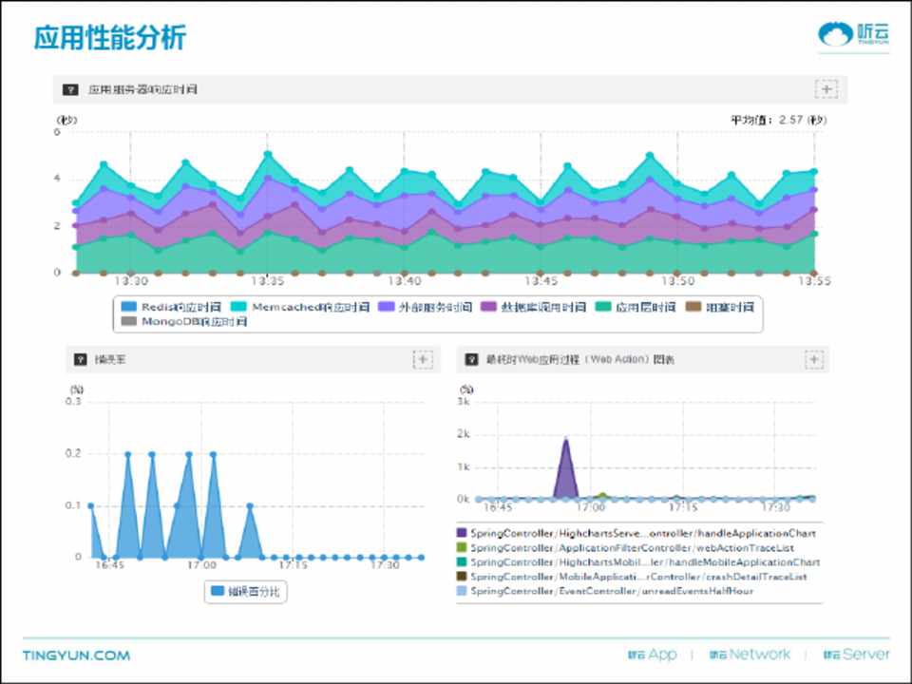Click the help icon beside 错误率

click(x=81, y=360)
